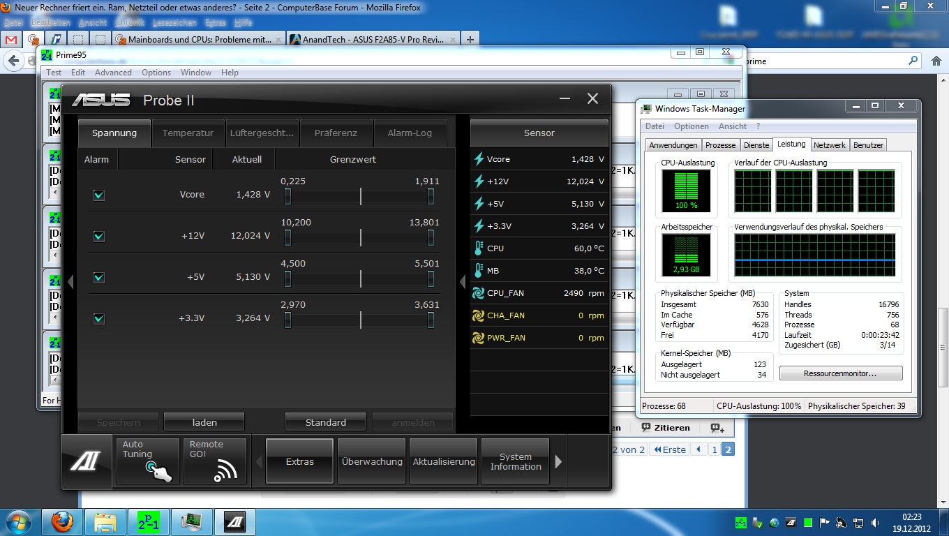Click the CPU_FAN fan icon
This screenshot has width=949, height=536.
tap(479, 293)
